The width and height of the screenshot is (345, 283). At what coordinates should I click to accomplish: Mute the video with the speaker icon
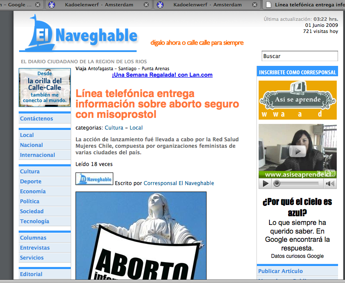coord(331,184)
